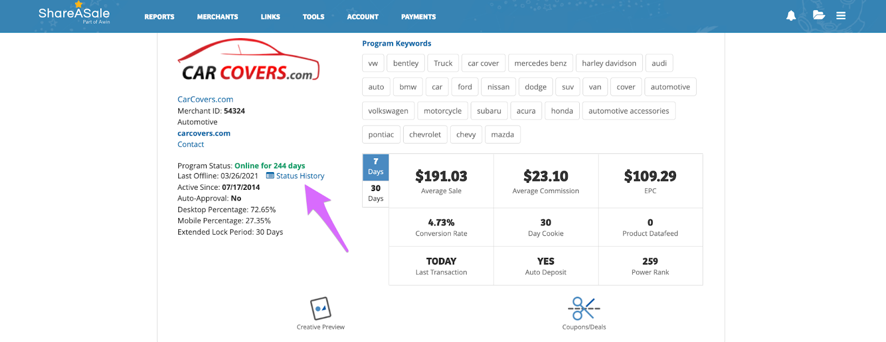Open the Tools menu
The height and width of the screenshot is (342, 886).
pyautogui.click(x=313, y=17)
